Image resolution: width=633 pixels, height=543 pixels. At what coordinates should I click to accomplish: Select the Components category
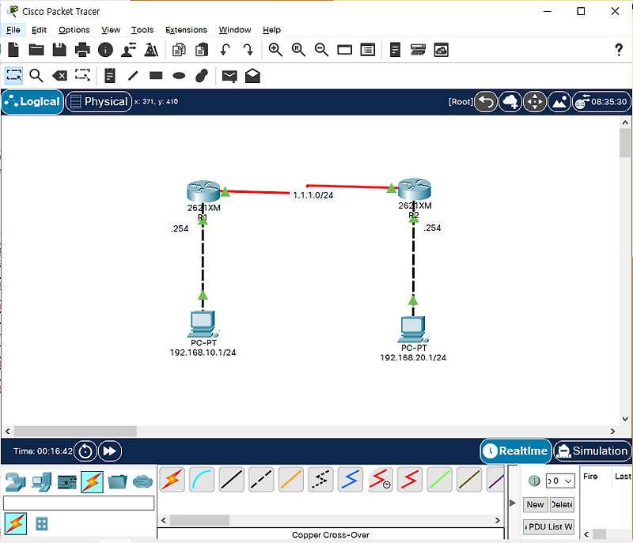pos(67,482)
